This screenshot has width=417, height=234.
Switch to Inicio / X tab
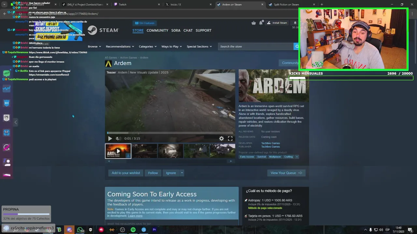[188, 5]
